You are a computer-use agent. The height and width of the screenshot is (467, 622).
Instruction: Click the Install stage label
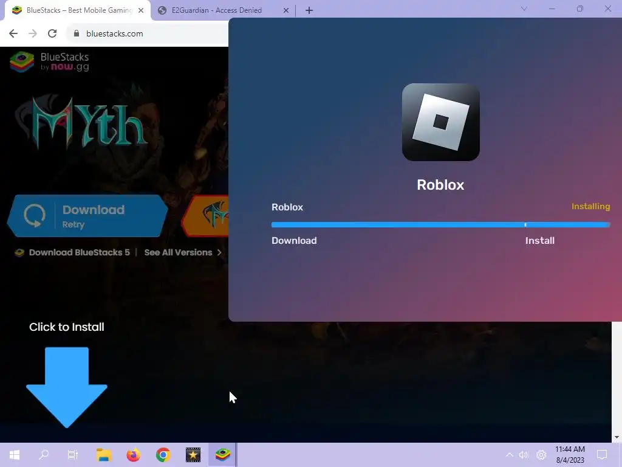pos(540,240)
